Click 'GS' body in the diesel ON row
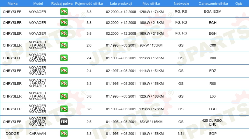249x139 pixels. (181, 122)
